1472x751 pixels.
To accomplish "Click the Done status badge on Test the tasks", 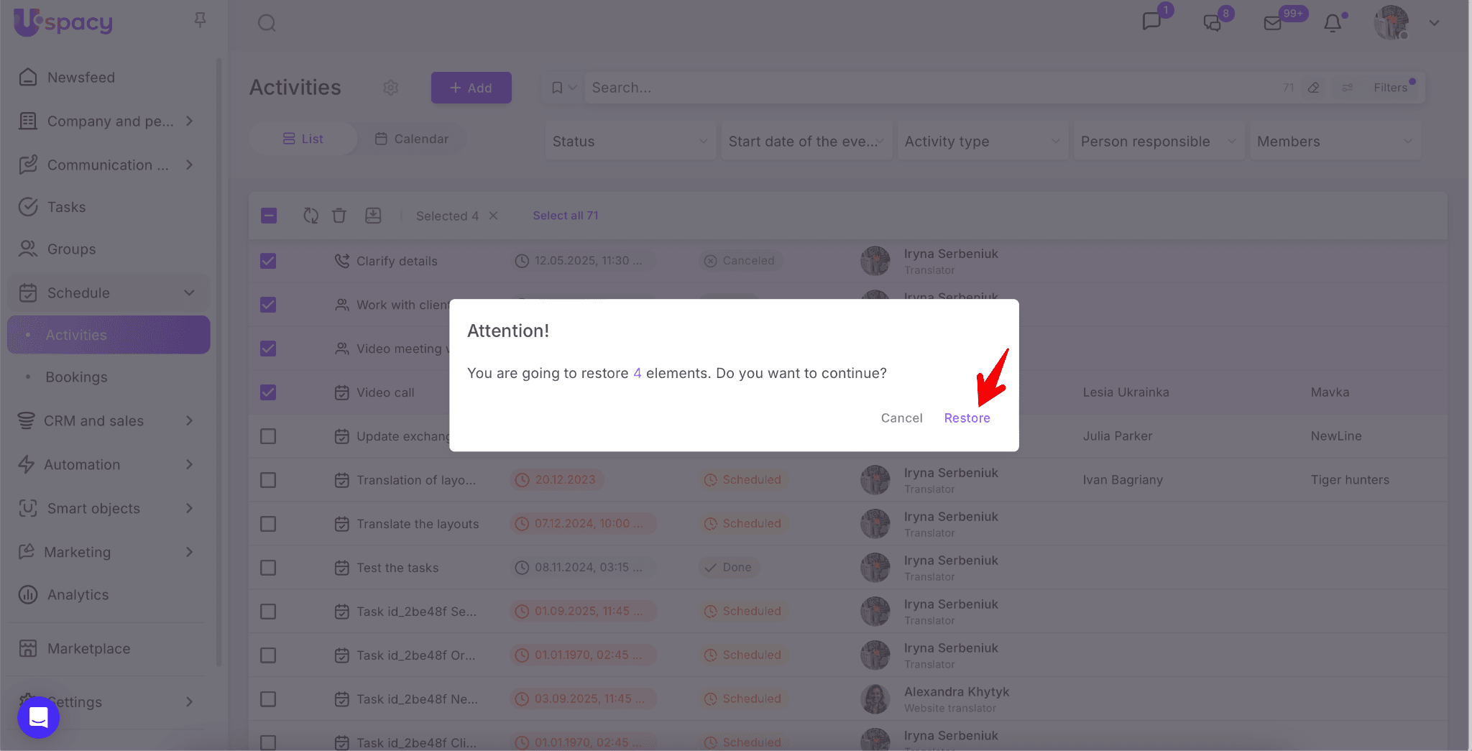I will pos(729,568).
